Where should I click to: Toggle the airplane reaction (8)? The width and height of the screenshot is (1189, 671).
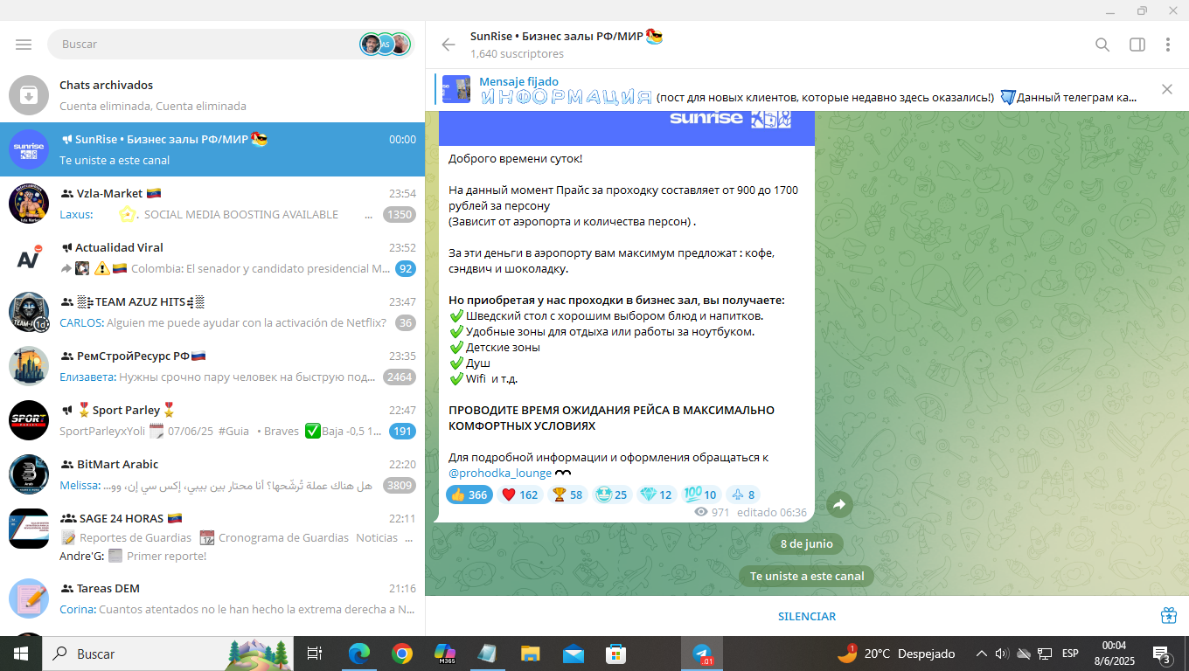click(742, 495)
